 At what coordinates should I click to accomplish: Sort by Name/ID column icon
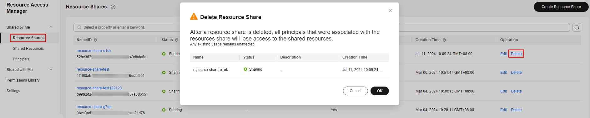[x=95, y=40]
